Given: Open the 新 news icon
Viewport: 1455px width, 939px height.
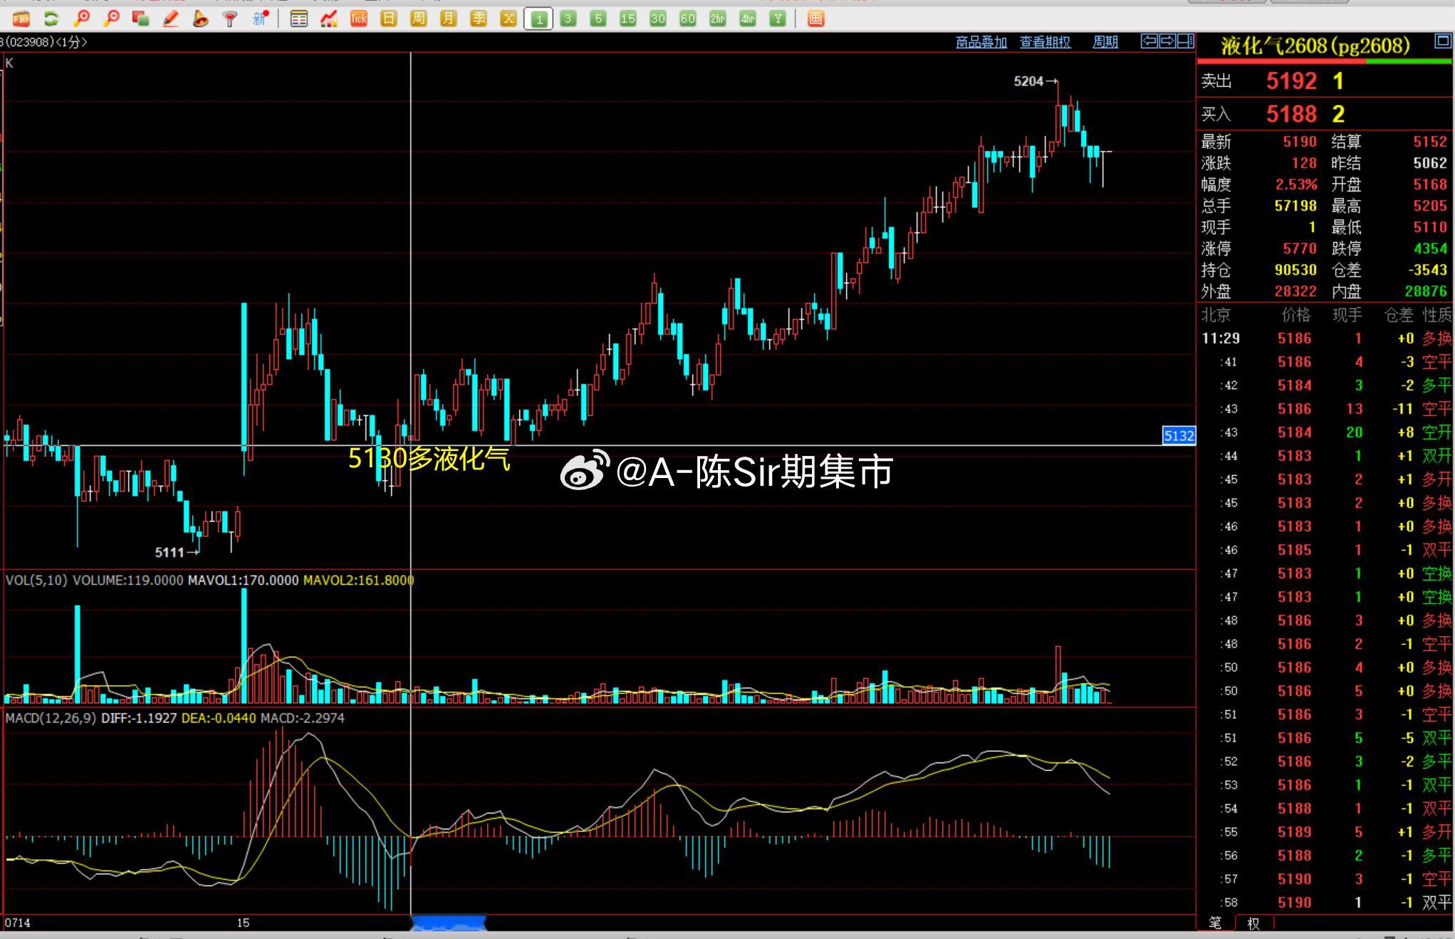Looking at the screenshot, I should coord(260,19).
